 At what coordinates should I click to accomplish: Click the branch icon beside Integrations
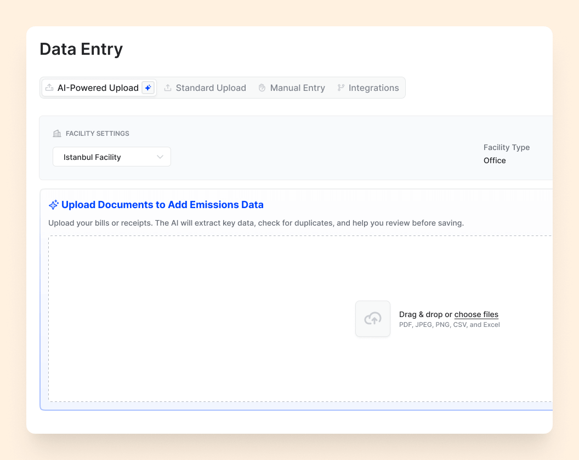(341, 88)
